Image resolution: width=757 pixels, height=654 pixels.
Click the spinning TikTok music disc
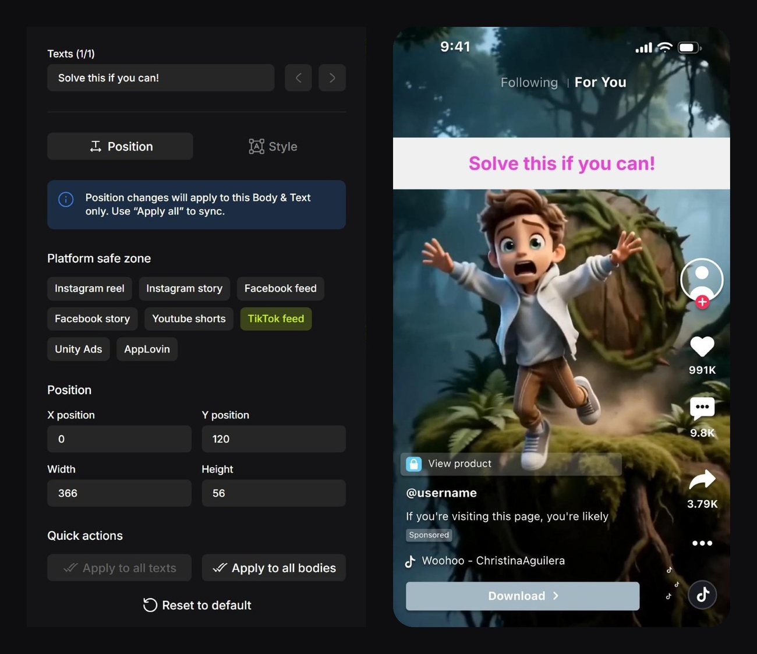[702, 595]
